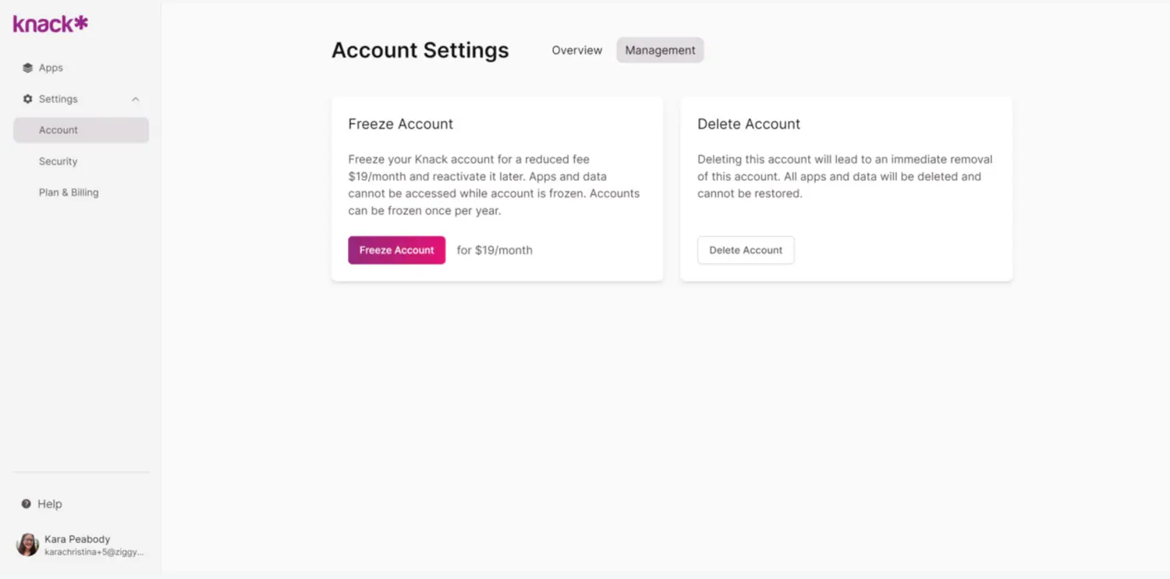Click the Freeze Account card heading
The height and width of the screenshot is (579, 1170).
pyautogui.click(x=400, y=123)
